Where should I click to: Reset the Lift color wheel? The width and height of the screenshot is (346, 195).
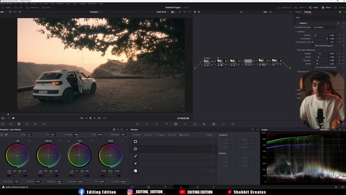[x=29, y=141]
